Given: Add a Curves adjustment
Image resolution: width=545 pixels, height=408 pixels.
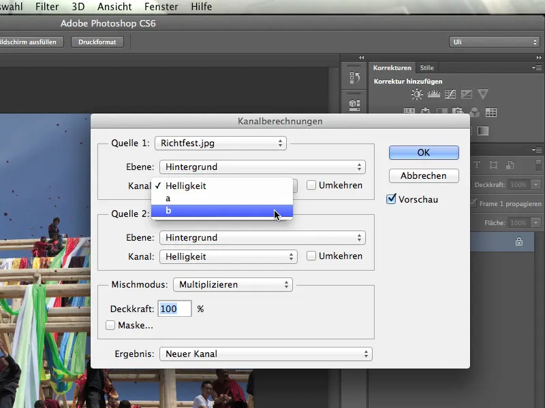Looking at the screenshot, I should tap(450, 94).
